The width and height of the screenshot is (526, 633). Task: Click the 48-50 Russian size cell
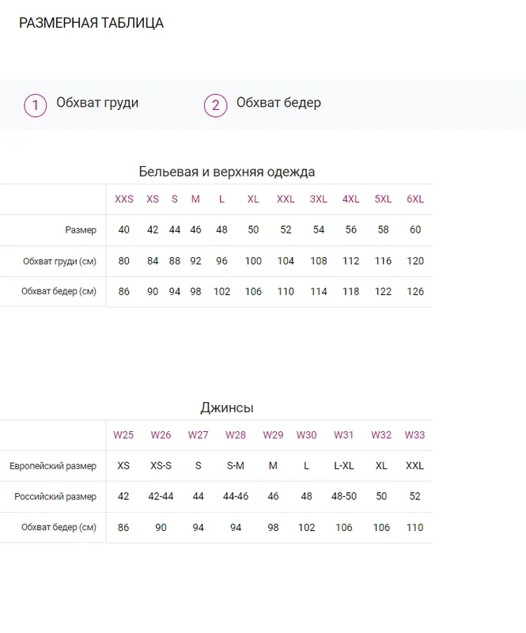[343, 496]
